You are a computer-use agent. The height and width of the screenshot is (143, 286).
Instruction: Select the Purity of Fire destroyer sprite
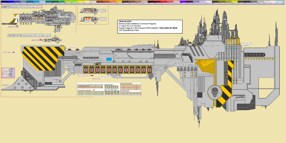[x=52, y=39]
